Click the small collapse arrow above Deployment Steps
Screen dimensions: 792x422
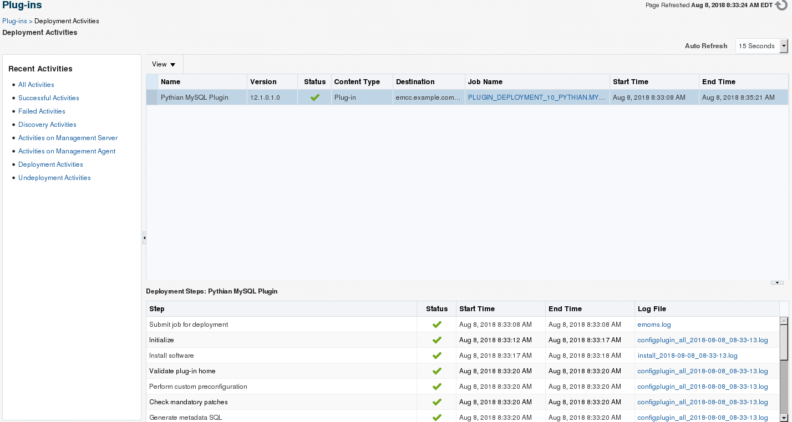(x=776, y=283)
